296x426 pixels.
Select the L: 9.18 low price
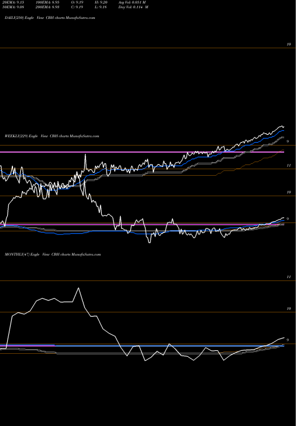pyautogui.click(x=102, y=7)
